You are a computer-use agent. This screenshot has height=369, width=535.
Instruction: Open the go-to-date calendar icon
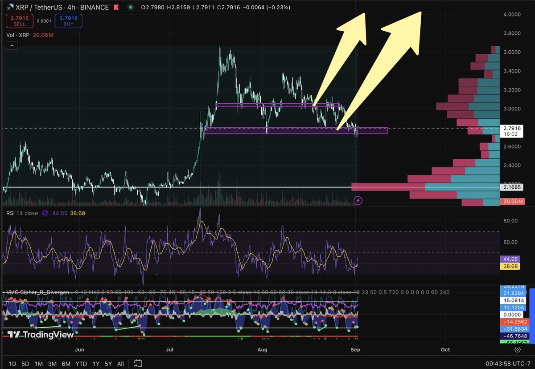pyautogui.click(x=138, y=364)
